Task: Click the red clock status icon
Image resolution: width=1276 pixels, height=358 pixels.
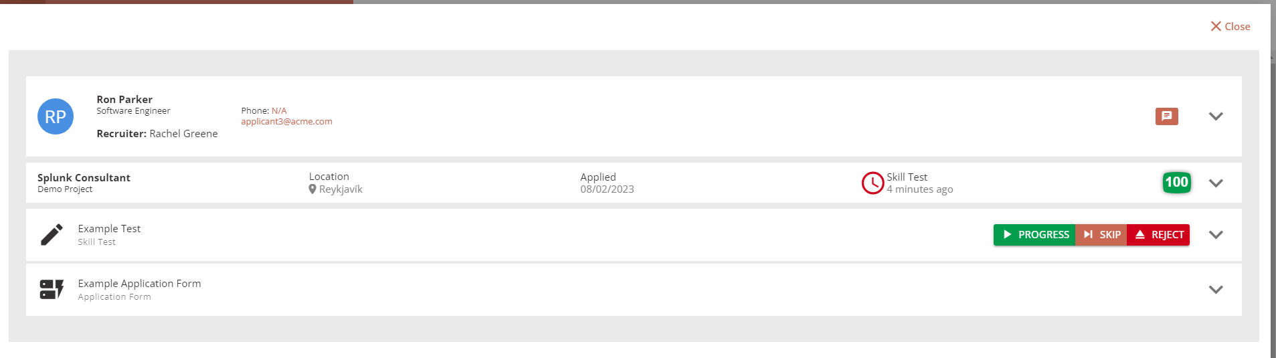Action: (x=873, y=183)
